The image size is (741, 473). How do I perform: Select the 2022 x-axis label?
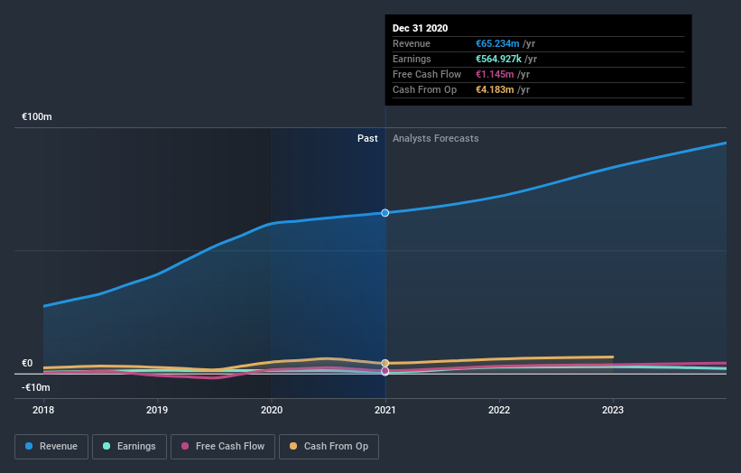coord(499,410)
